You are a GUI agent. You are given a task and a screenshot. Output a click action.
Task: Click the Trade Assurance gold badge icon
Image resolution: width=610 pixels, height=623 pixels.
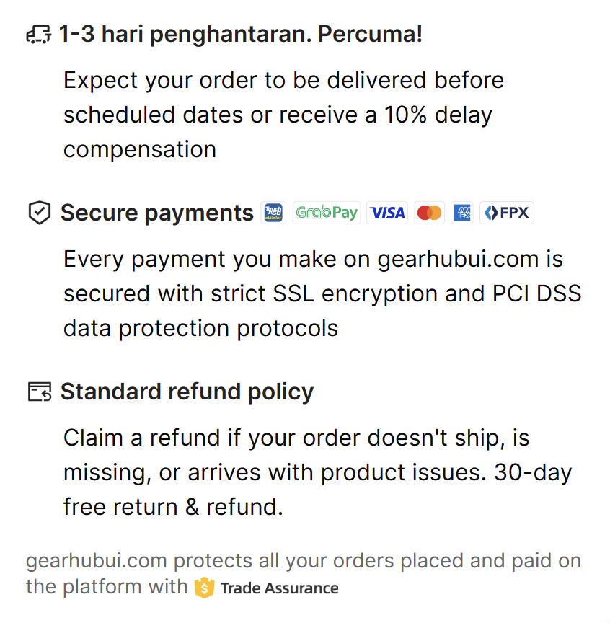pos(205,588)
